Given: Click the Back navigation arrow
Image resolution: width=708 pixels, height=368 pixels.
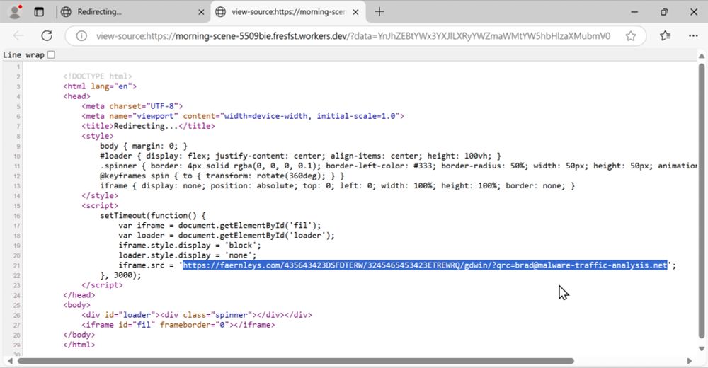Looking at the screenshot, I should point(18,35).
